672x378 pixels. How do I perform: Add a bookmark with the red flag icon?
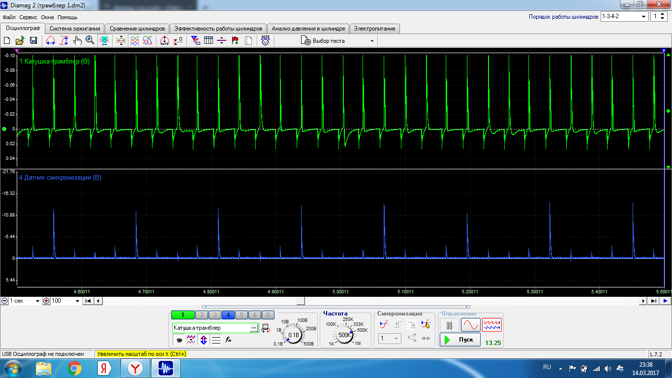tap(235, 41)
